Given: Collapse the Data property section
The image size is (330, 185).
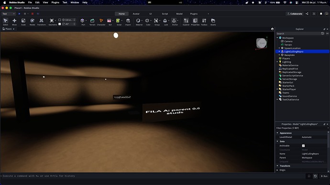Looking at the screenshot, I should coord(277,141).
